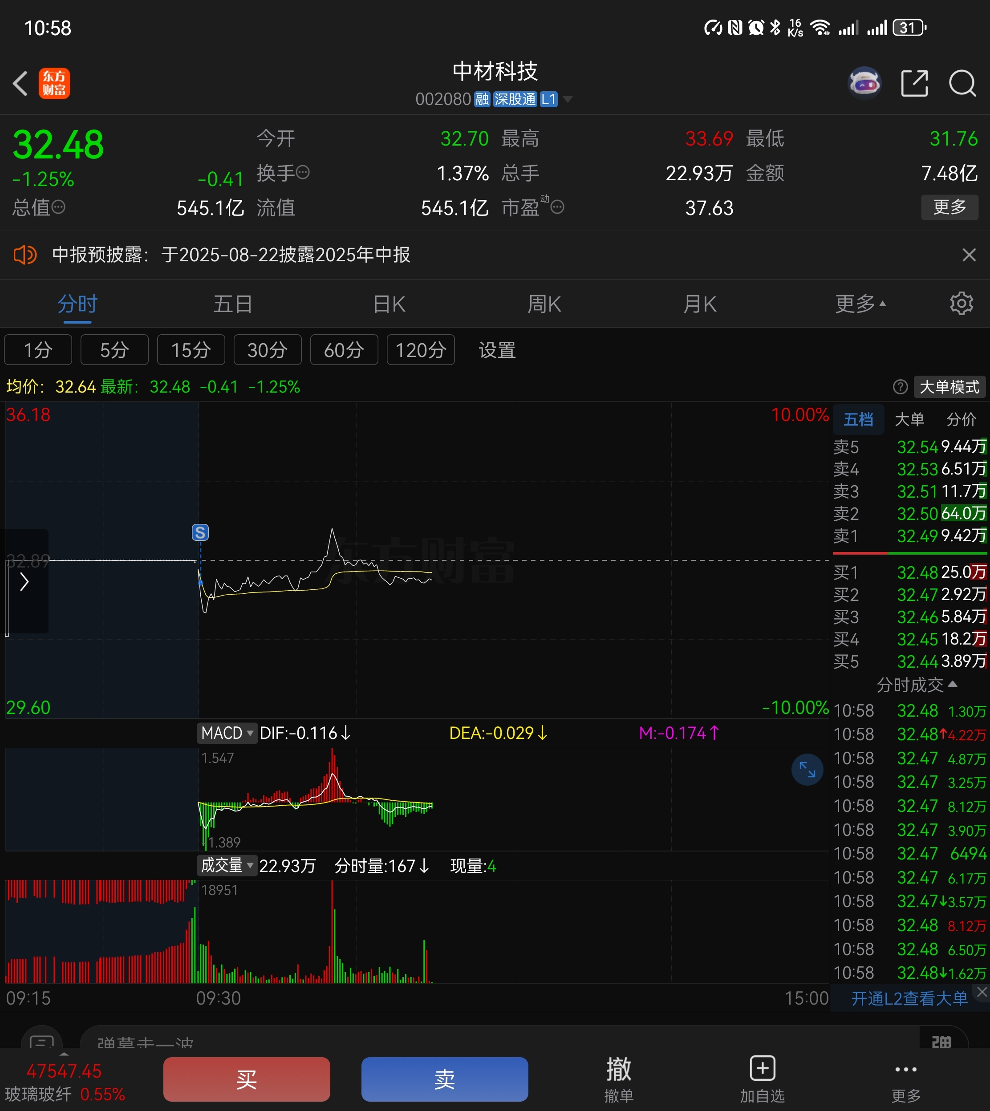This screenshot has height=1111, width=990.
Task: Select the 卖5 32.54 order row
Action: point(909,447)
